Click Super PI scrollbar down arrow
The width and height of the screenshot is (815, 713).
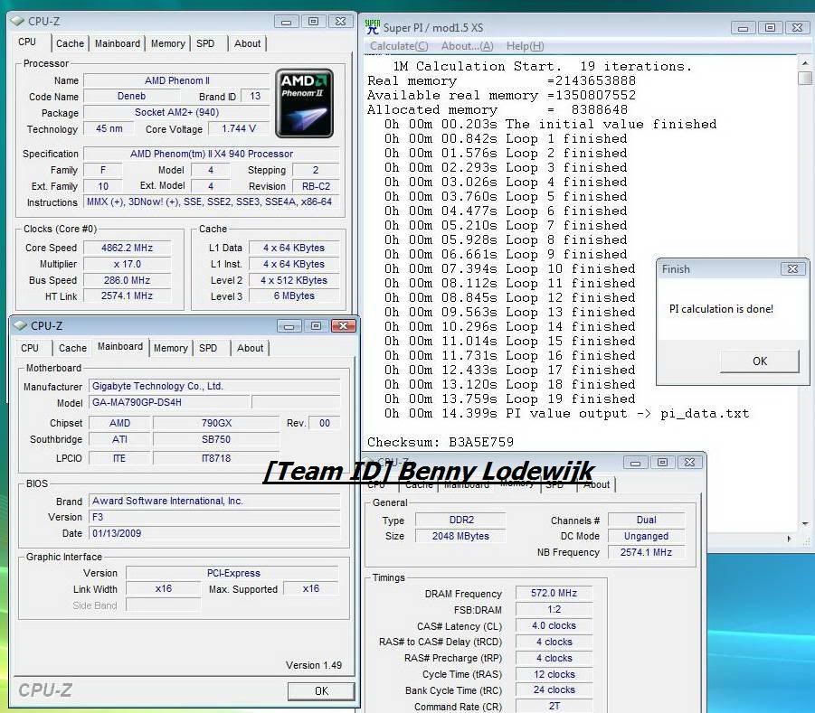(805, 523)
